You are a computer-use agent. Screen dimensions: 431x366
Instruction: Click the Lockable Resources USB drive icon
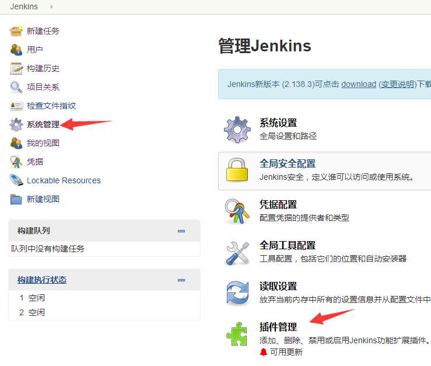tap(16, 180)
